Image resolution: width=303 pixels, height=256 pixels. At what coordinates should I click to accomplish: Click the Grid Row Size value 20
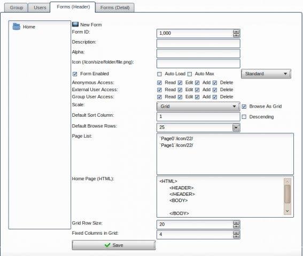pyautogui.click(x=162, y=225)
